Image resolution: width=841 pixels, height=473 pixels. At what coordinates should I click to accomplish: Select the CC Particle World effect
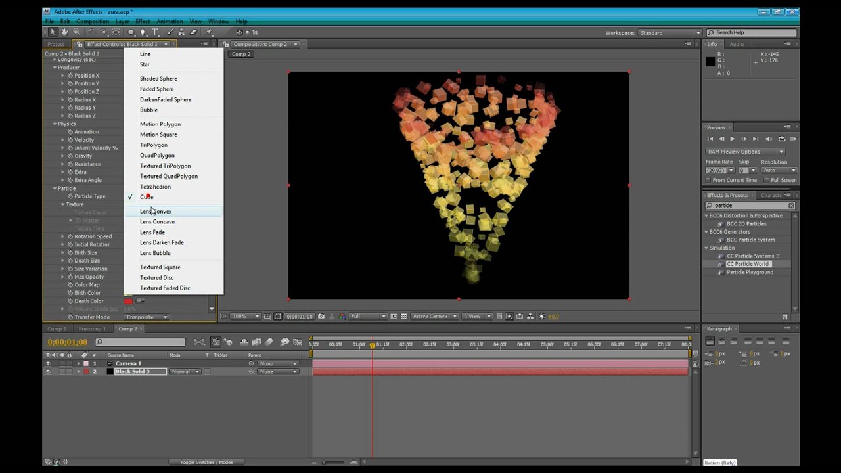747,264
